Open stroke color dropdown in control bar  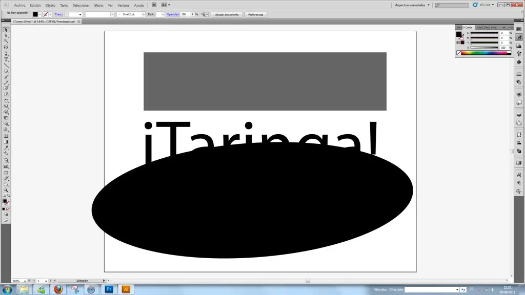point(50,14)
